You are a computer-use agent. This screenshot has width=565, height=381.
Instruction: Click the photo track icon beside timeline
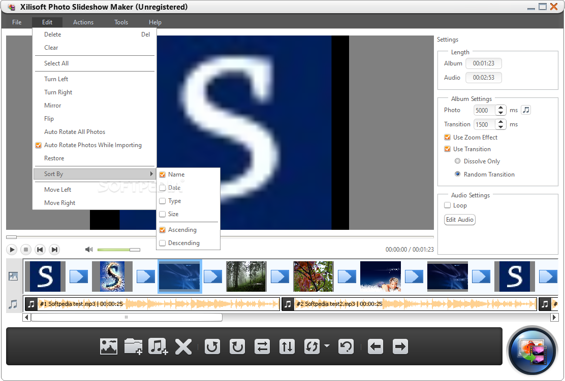13,276
